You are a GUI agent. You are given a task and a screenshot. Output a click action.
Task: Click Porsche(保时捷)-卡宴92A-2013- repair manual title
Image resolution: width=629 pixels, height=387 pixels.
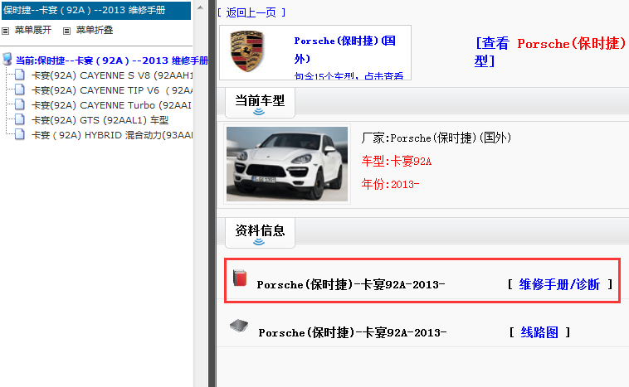pos(351,284)
